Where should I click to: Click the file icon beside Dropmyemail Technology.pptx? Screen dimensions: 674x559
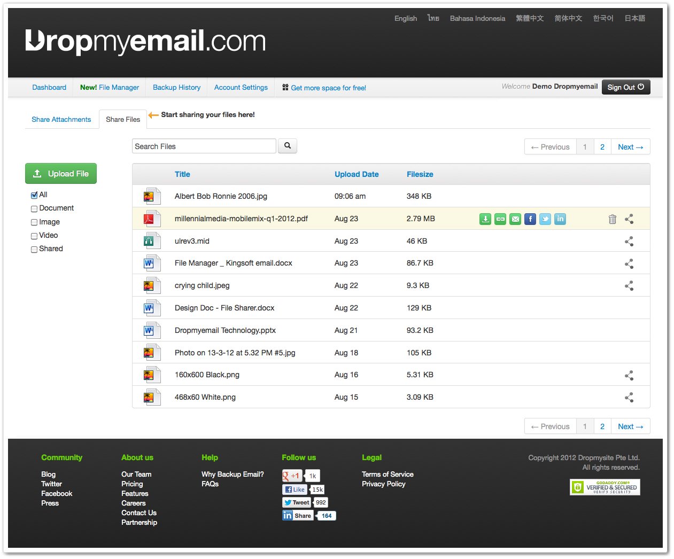(152, 330)
